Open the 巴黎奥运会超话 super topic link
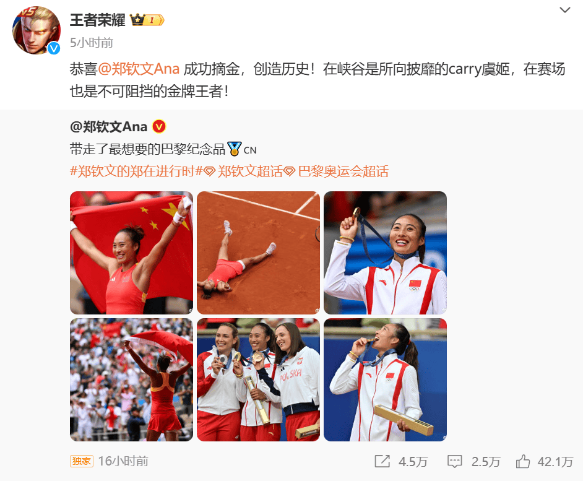Image resolution: width=583 pixels, height=481 pixels. (337, 171)
